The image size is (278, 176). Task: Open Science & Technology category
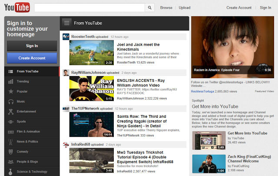pyautogui.click(x=32, y=172)
